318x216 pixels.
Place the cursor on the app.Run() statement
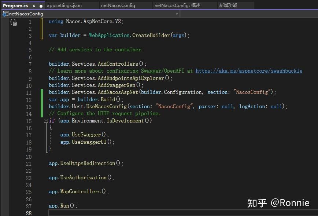62,206
